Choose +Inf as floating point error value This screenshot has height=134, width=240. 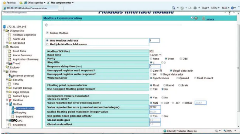pyautogui.click(x=162, y=103)
